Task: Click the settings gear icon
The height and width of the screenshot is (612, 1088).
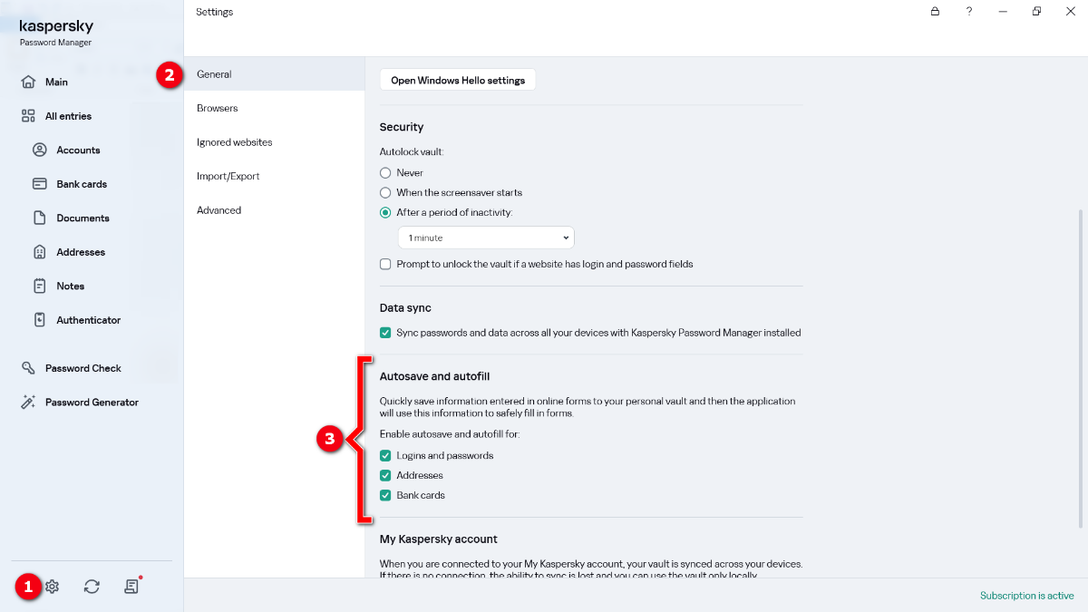Action: 53,587
